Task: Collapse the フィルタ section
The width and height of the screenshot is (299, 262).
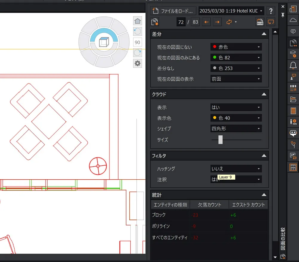Action: 264,156
